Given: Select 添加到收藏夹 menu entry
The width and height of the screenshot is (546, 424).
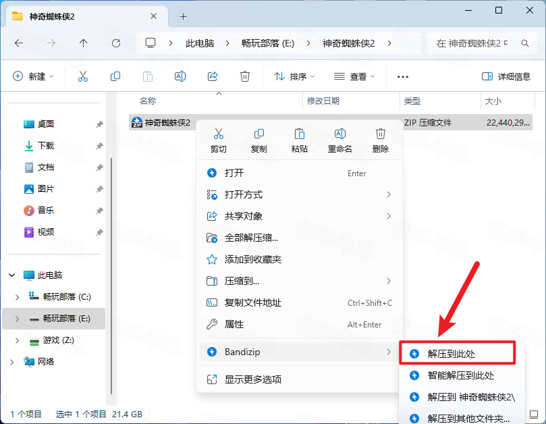Looking at the screenshot, I should 300,259.
